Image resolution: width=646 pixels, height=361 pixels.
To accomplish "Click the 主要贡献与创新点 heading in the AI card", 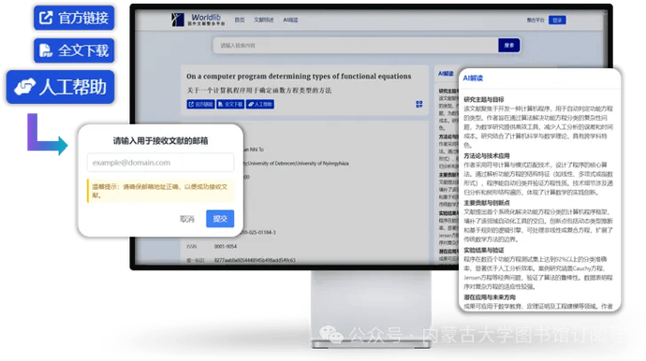I will (487, 203).
